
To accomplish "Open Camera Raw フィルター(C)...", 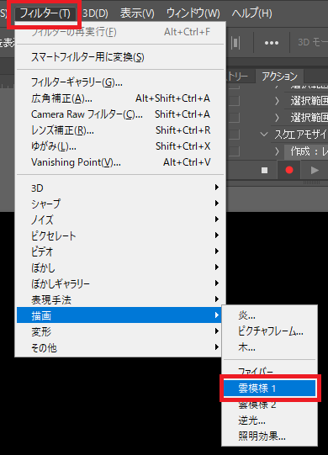I will pos(120,114).
